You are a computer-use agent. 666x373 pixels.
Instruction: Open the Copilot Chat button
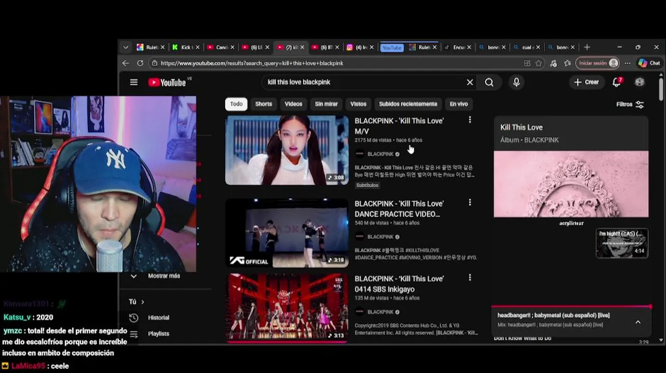click(649, 63)
